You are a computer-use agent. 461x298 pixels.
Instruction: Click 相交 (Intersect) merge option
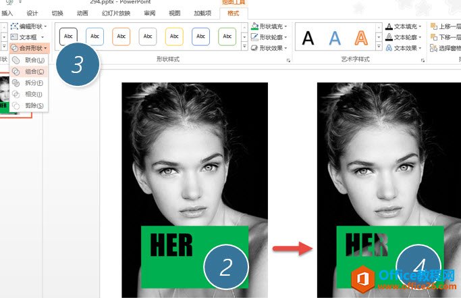pos(30,94)
